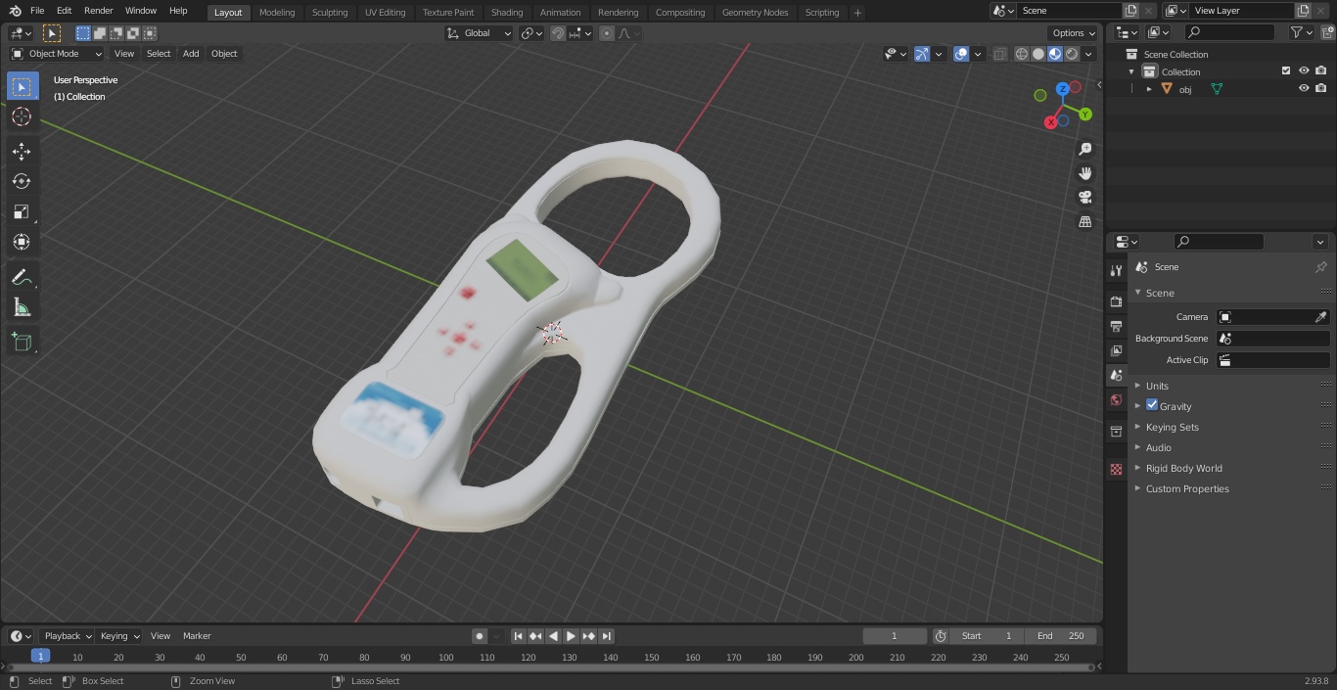Open the viewport Add menu
The height and width of the screenshot is (690, 1337).
tap(191, 54)
